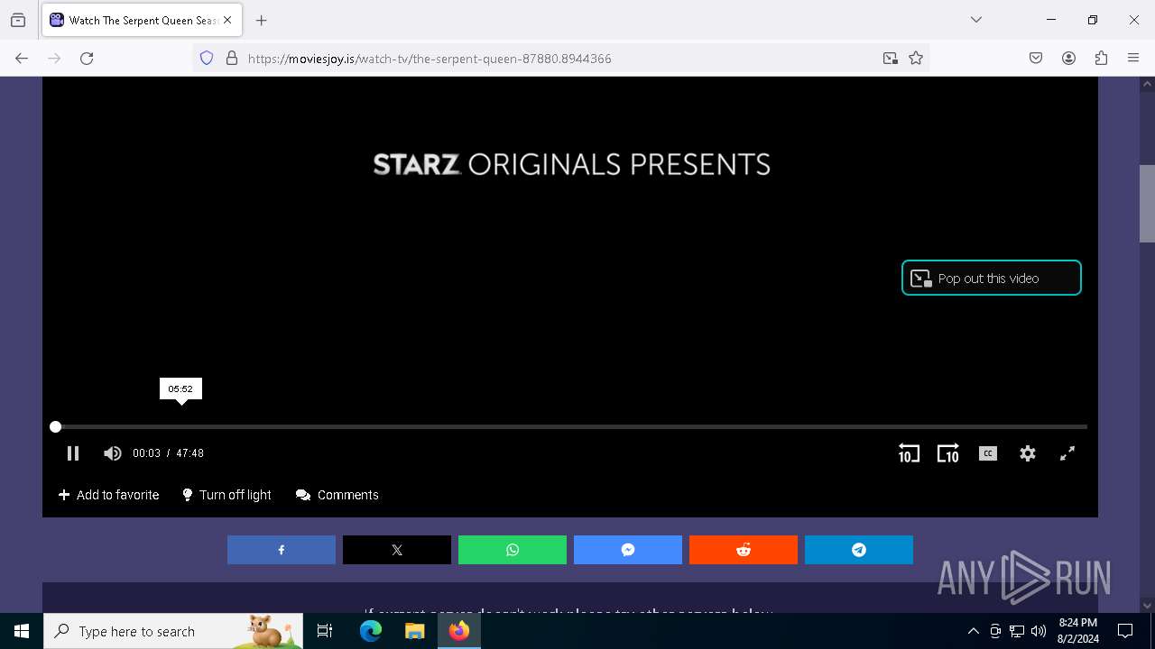Image resolution: width=1155 pixels, height=649 pixels.
Task: Open Firefox account menu
Action: point(1068,58)
